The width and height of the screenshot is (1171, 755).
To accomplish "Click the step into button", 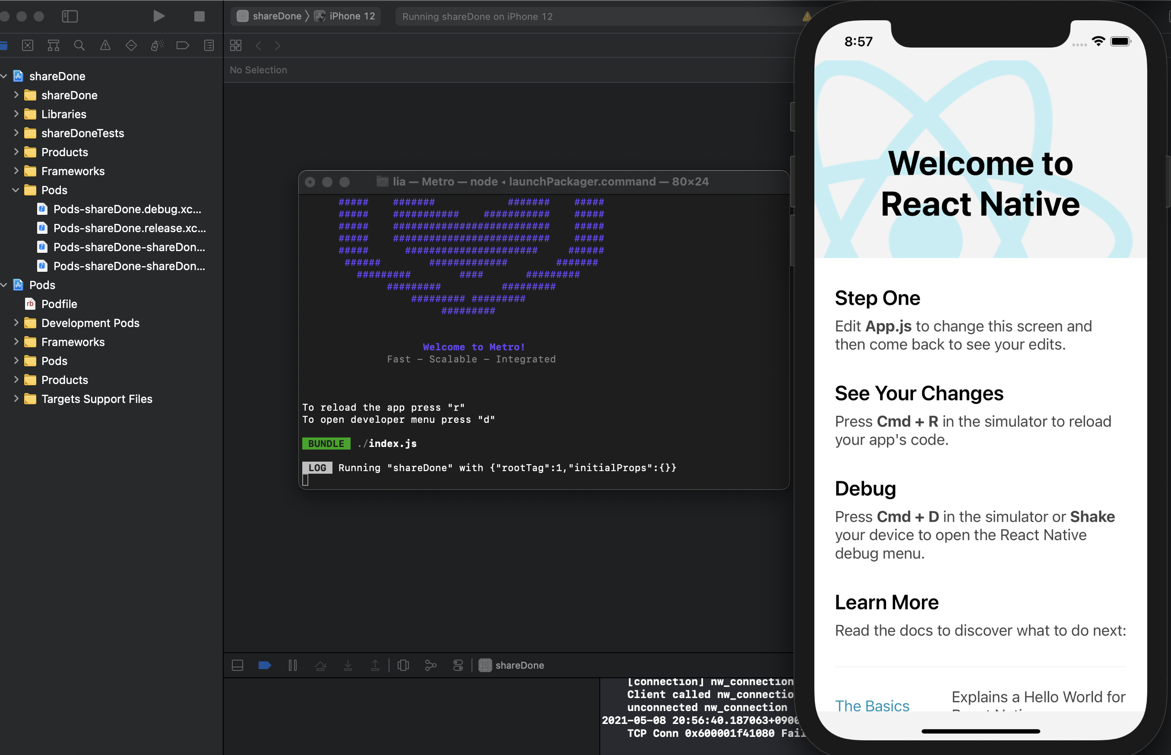I will click(348, 665).
